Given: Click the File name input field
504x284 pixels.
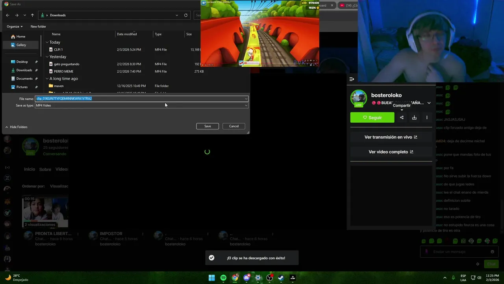Looking at the screenshot, I should [139, 99].
